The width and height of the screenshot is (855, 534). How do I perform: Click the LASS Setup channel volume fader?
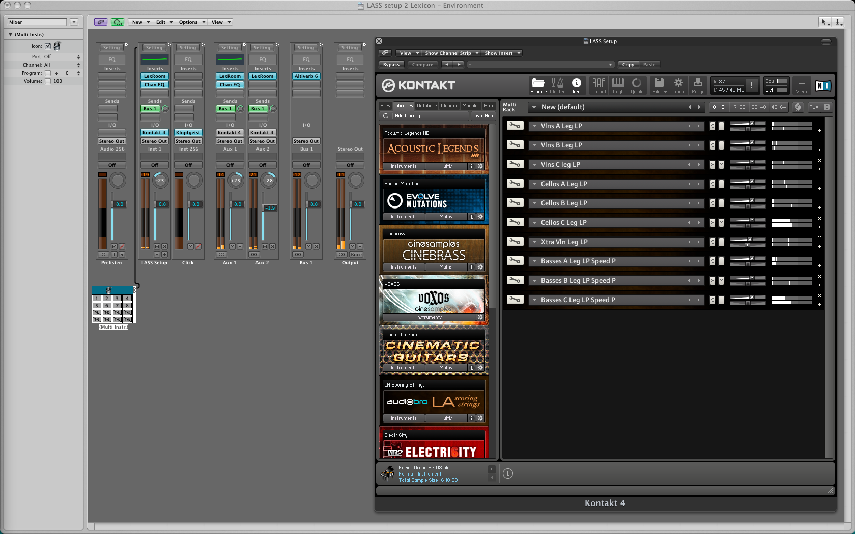click(x=162, y=204)
